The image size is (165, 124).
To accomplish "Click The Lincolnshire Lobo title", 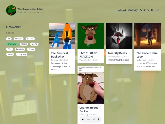I will coord(147,55).
